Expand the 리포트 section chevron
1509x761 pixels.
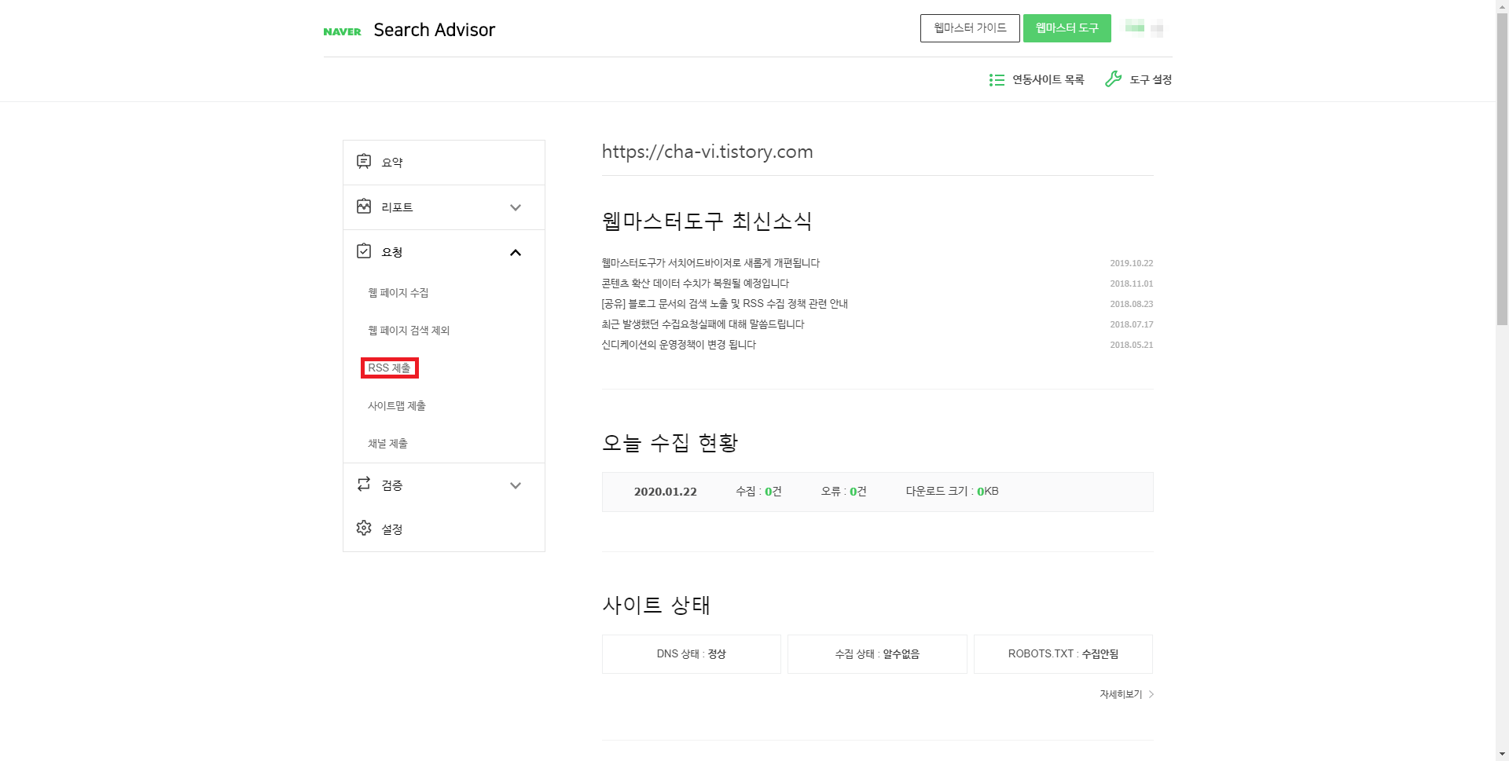click(x=516, y=207)
